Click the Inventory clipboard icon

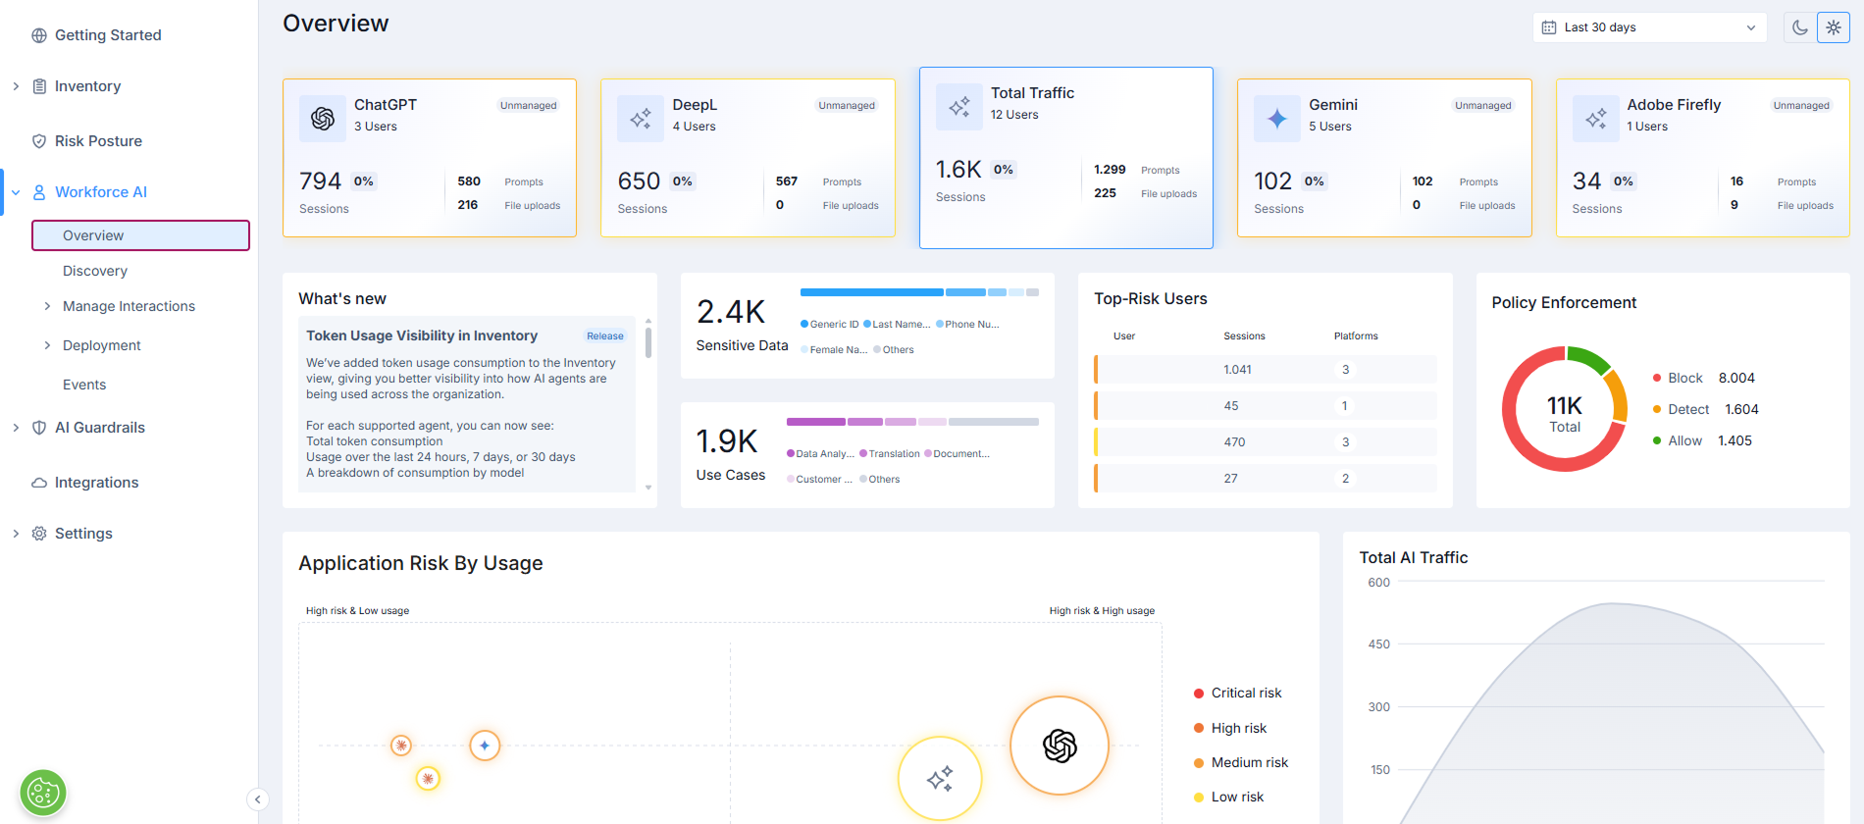[39, 86]
